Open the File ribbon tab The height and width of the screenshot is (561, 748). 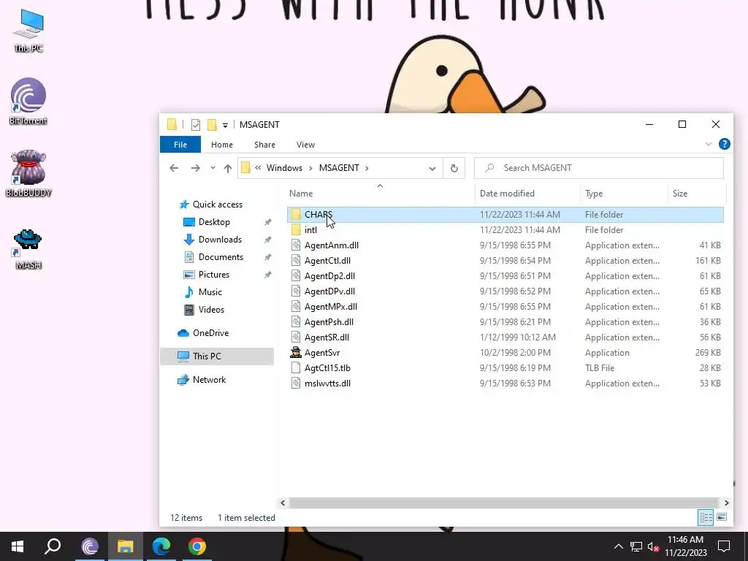180,145
